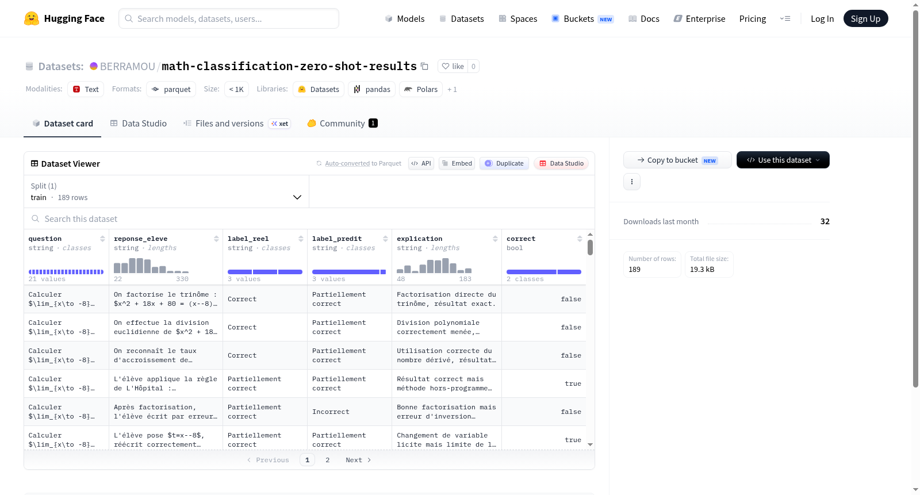The height and width of the screenshot is (495, 920).
Task: Select the pandas library tag
Action: 371,89
